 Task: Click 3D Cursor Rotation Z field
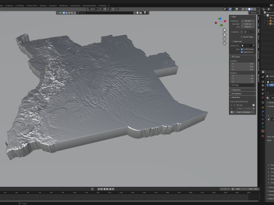(243, 81)
